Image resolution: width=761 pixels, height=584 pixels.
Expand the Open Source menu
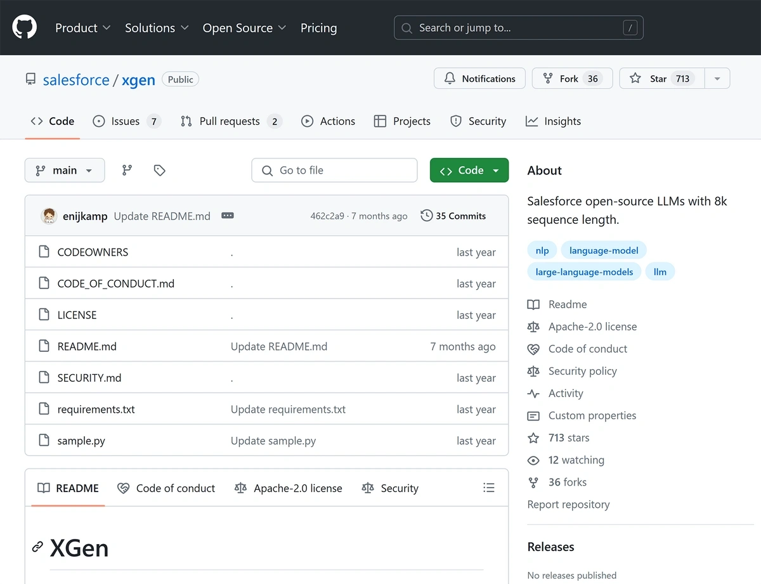tap(244, 28)
